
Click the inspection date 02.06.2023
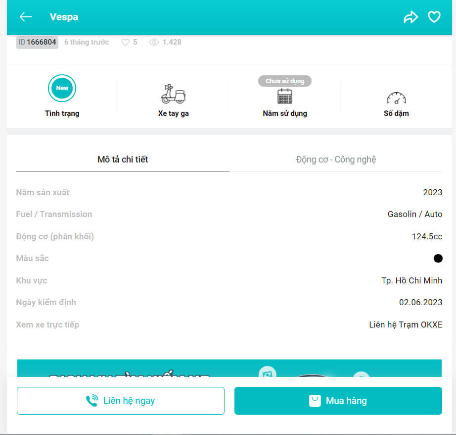click(420, 302)
